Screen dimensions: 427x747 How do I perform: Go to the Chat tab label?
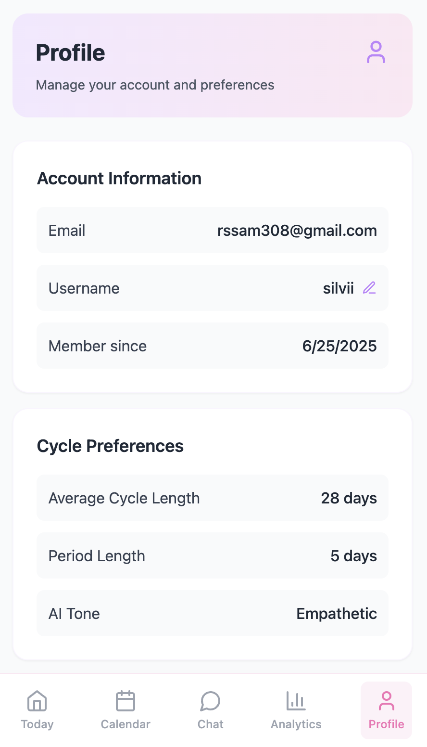pos(210,724)
